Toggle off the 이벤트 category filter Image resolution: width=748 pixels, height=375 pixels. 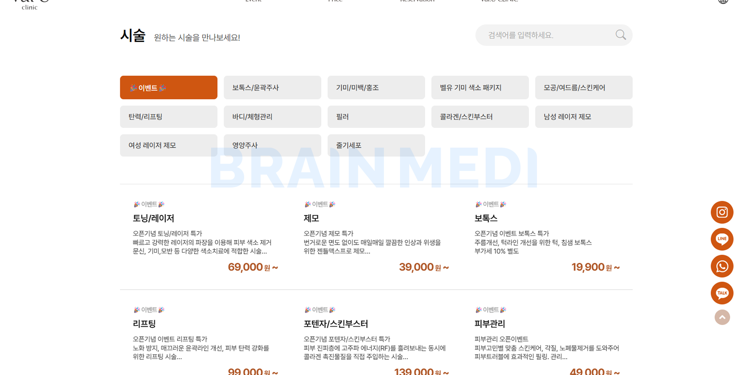(168, 87)
